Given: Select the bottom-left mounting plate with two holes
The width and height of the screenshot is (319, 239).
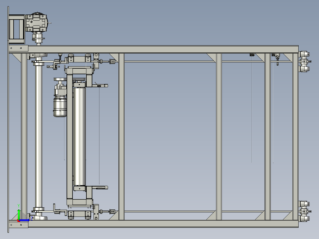Looking at the screenshot, I should (x=19, y=225).
